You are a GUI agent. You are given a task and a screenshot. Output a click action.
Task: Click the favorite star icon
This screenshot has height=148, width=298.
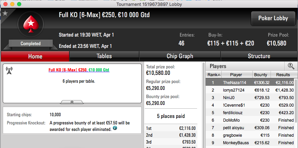pyautogui.click(x=5, y=13)
